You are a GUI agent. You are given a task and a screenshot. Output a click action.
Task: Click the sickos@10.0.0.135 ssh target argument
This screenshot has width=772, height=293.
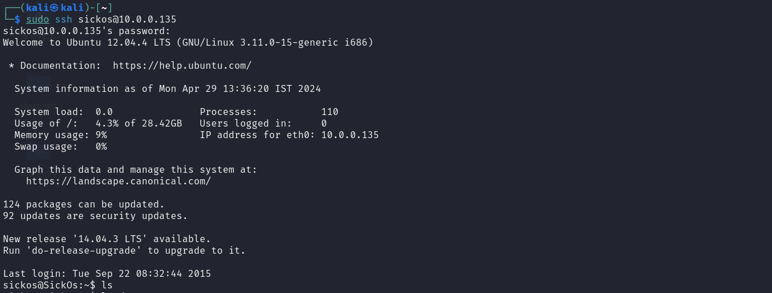click(x=127, y=19)
